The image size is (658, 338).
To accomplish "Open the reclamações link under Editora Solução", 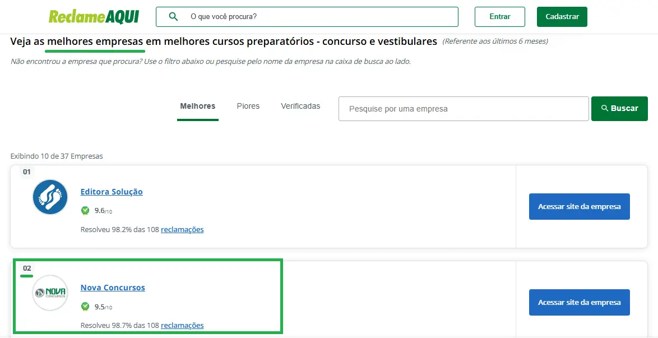I will coord(182,229).
